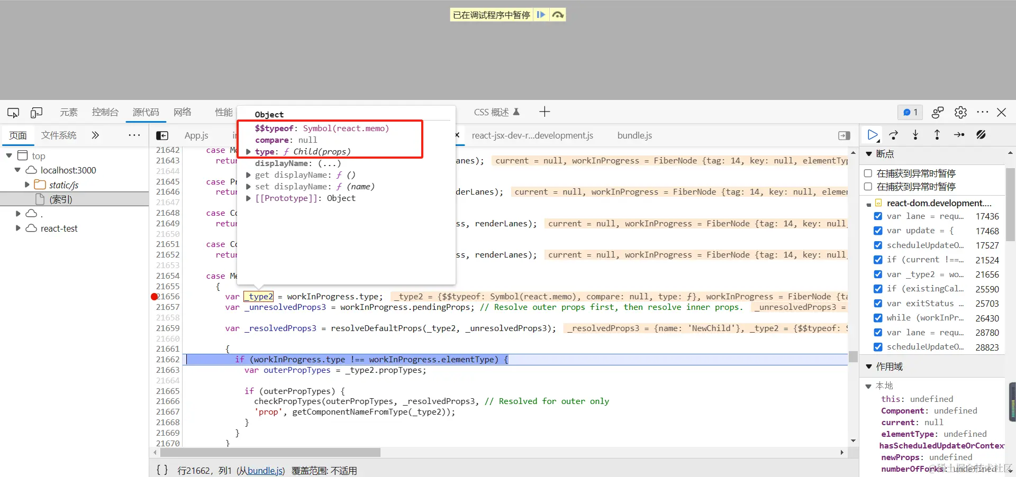Open the App.js editor tab
The width and height of the screenshot is (1016, 477).
(x=196, y=135)
